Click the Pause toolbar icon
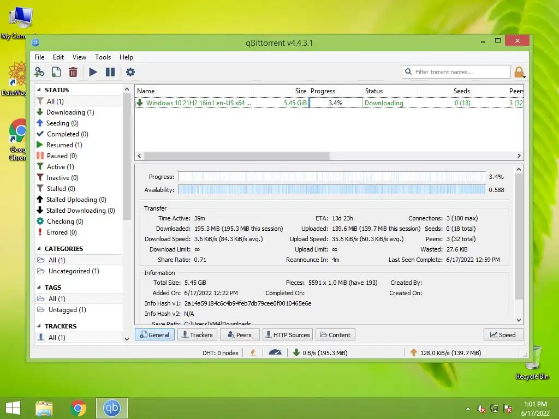Screen dimensions: 559x419 point(110,72)
